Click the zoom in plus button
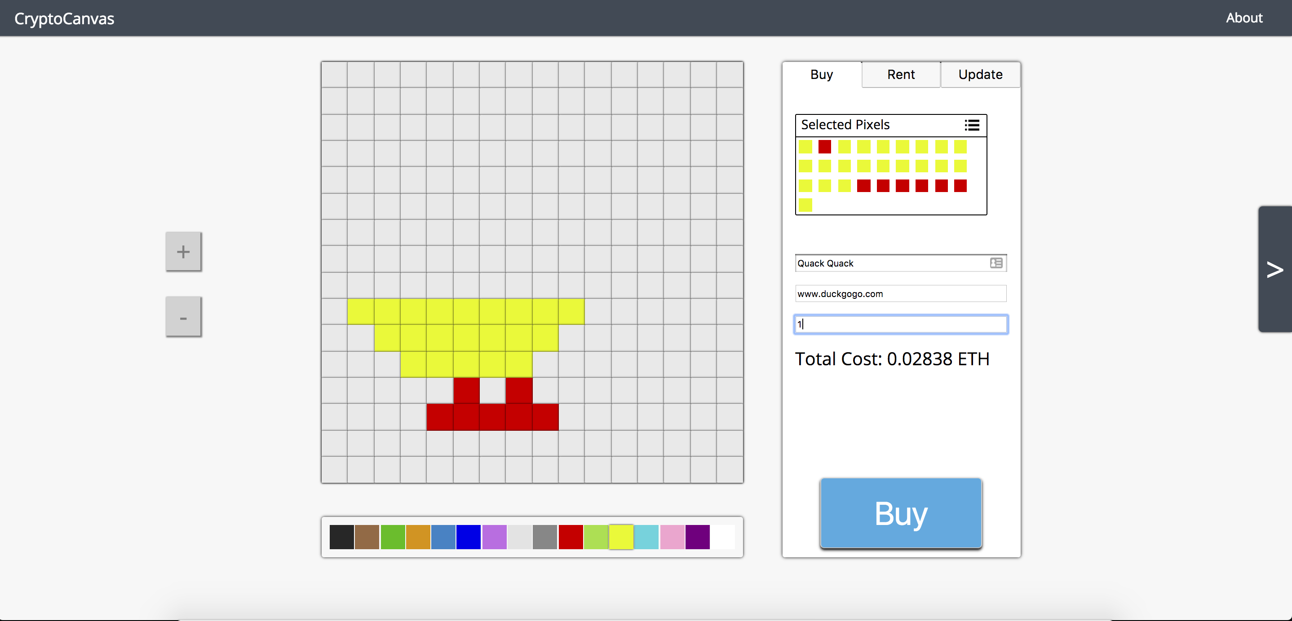Screen dimensions: 1292x621 183,251
